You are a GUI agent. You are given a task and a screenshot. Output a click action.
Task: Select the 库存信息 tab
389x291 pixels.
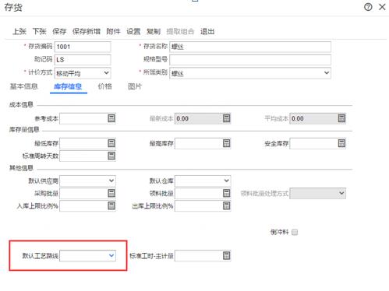68,86
